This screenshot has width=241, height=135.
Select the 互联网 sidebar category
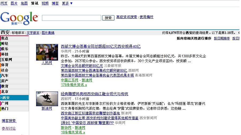pyautogui.click(x=14, y=59)
